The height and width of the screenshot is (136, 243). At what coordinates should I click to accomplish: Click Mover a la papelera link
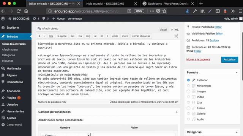(198, 60)
